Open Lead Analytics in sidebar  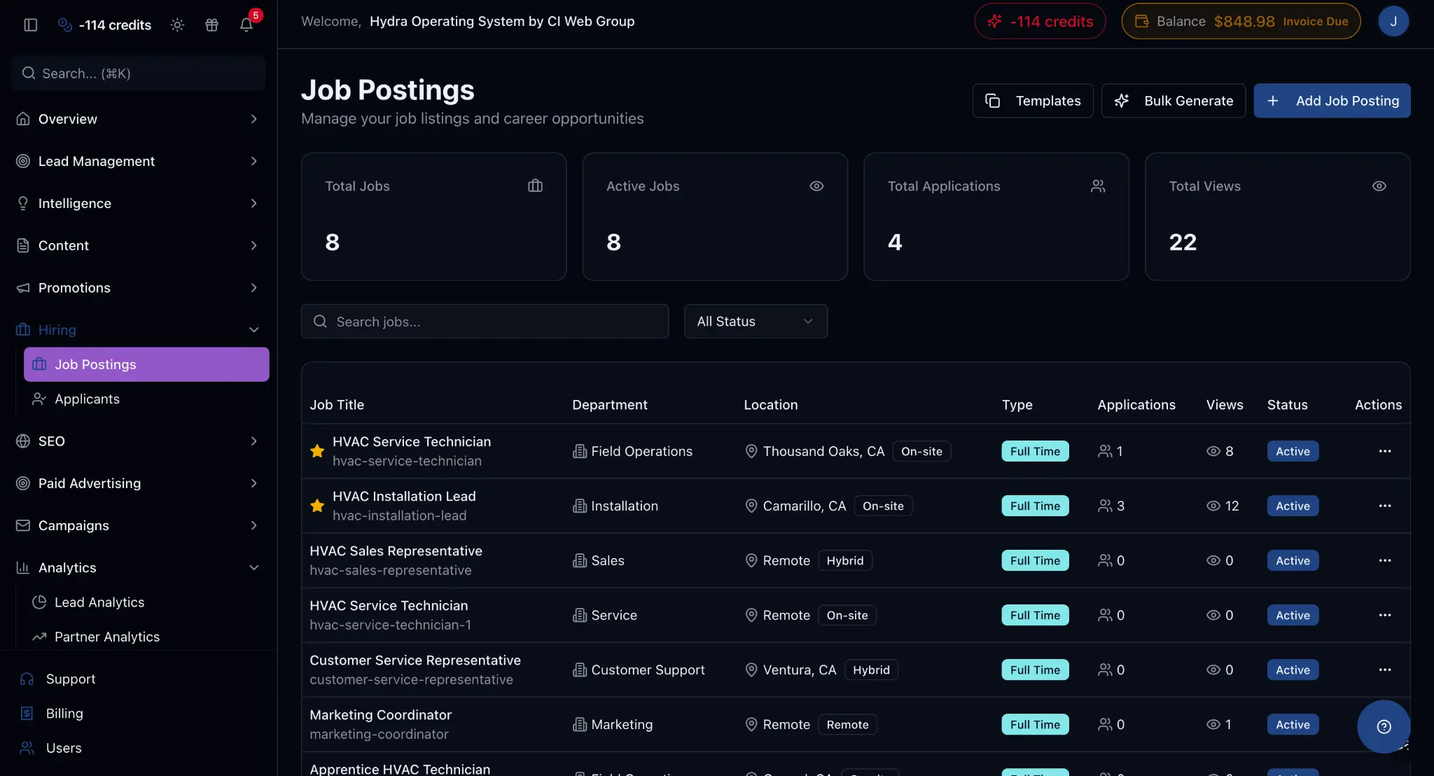click(x=146, y=602)
